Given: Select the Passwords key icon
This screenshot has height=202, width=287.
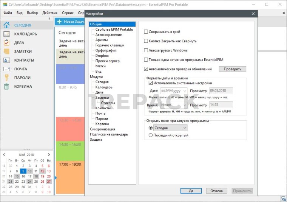Looking at the screenshot, I should (6, 78).
